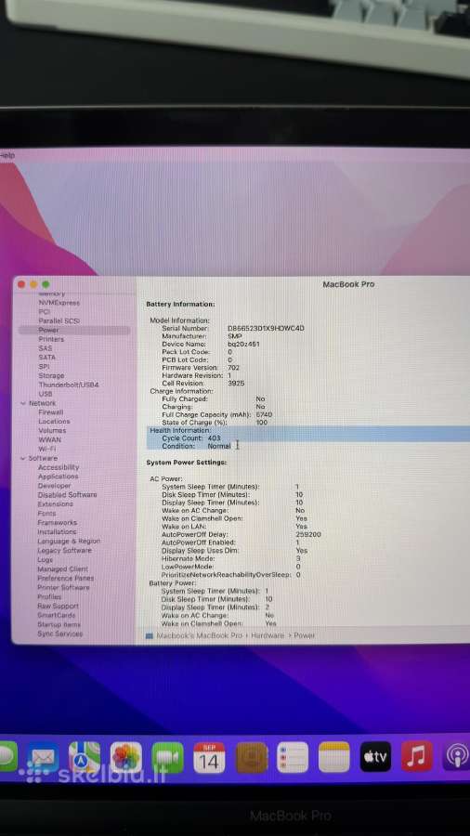The height and width of the screenshot is (836, 470).
Task: Click the Battery Information heading
Action: (x=180, y=304)
